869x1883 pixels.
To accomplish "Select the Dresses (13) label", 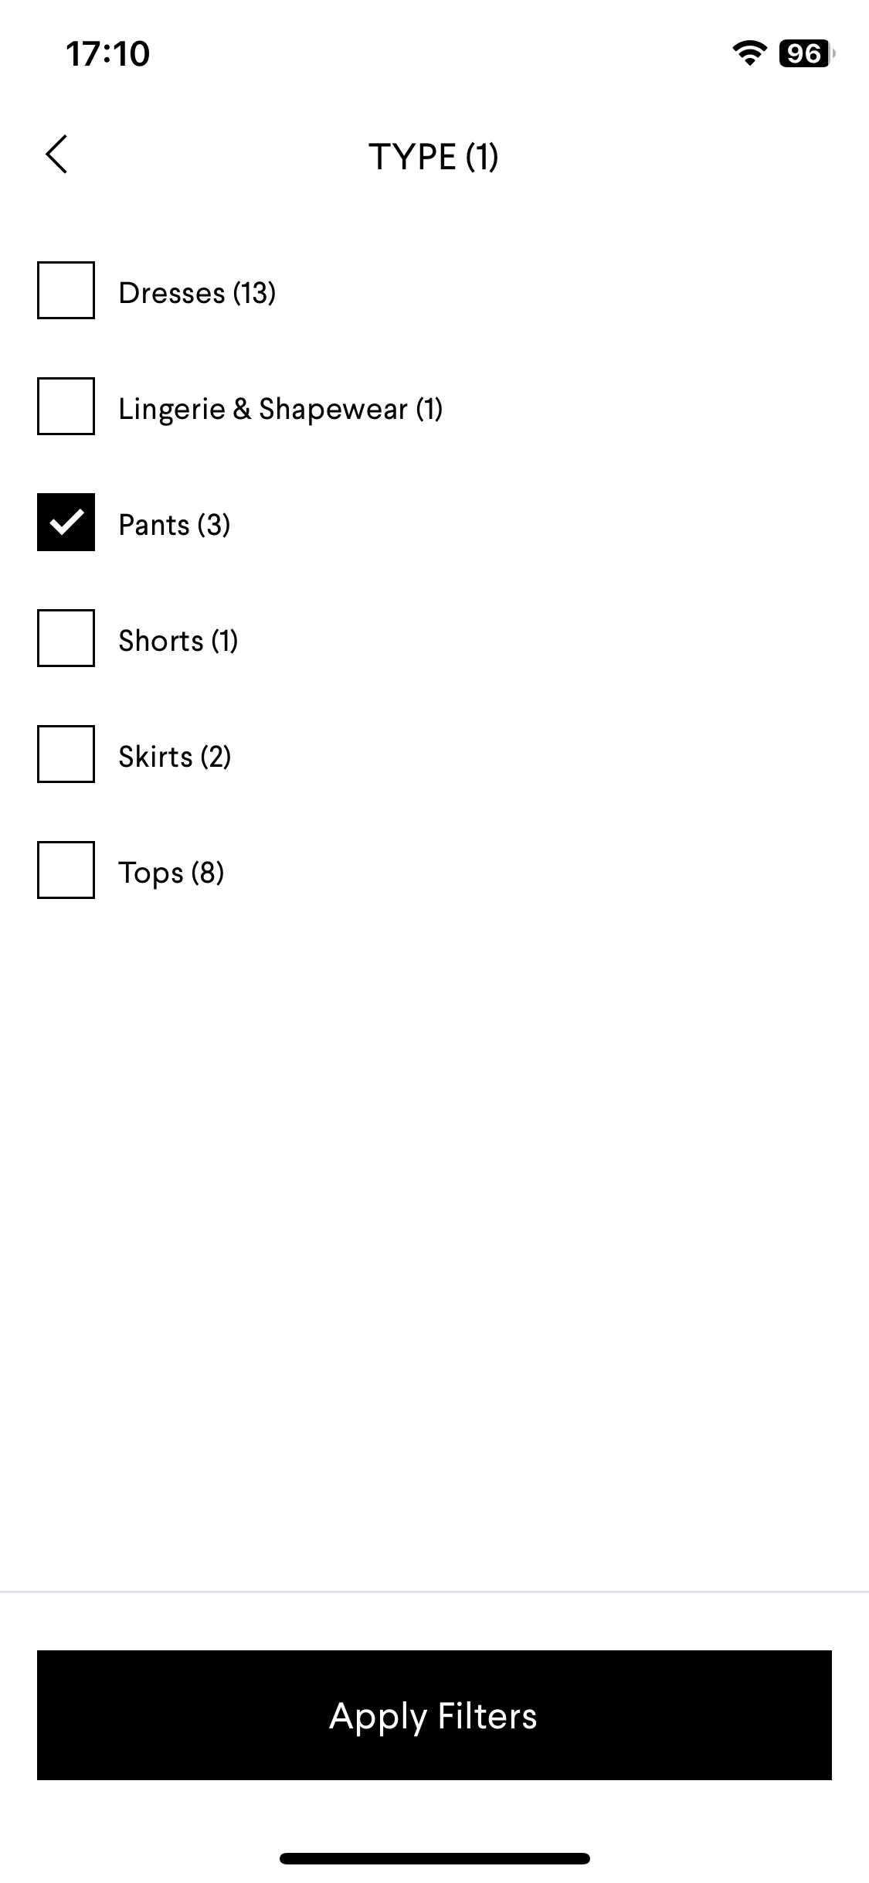I will point(197,293).
